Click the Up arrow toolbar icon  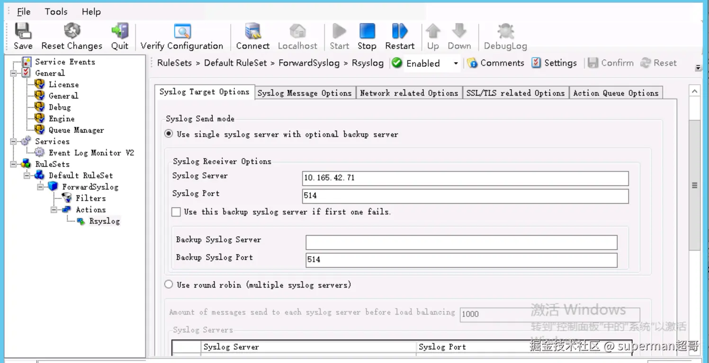433,31
